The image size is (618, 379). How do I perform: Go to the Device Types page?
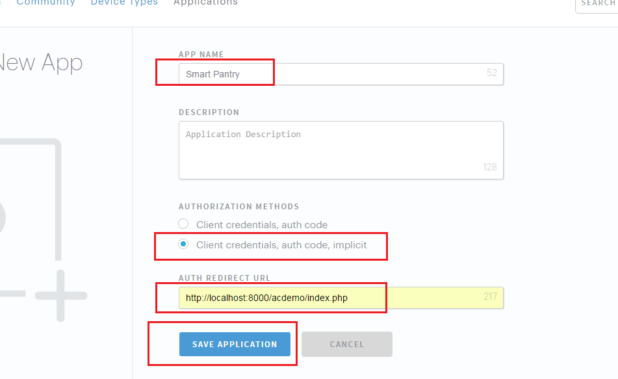point(124,3)
